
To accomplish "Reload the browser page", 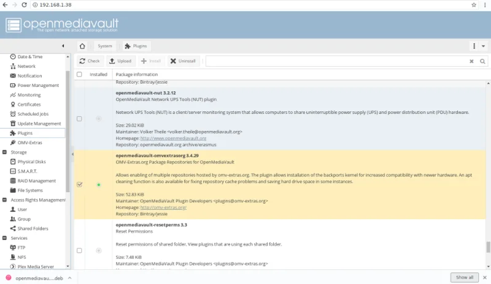I will coord(24,5).
